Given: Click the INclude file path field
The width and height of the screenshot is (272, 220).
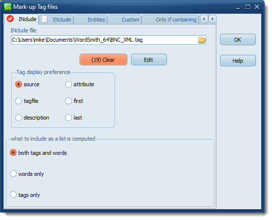Looking at the screenshot, I should click(x=109, y=40).
